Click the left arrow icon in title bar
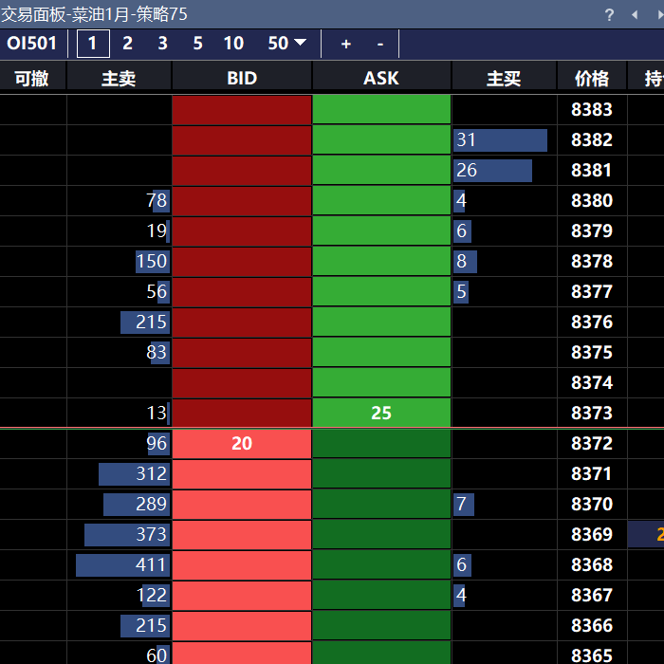664x664 pixels. tap(635, 14)
